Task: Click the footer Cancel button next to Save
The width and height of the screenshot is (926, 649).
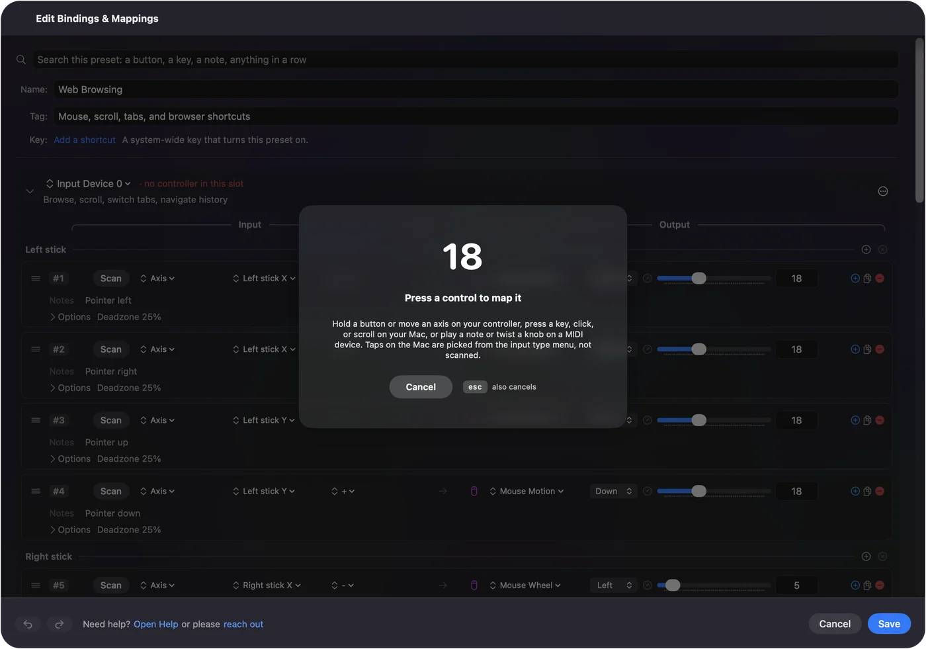Action: point(835,624)
